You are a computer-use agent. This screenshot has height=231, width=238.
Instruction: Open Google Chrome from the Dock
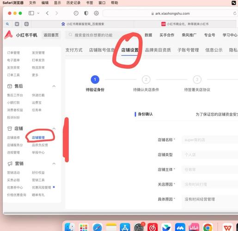(207, 227)
